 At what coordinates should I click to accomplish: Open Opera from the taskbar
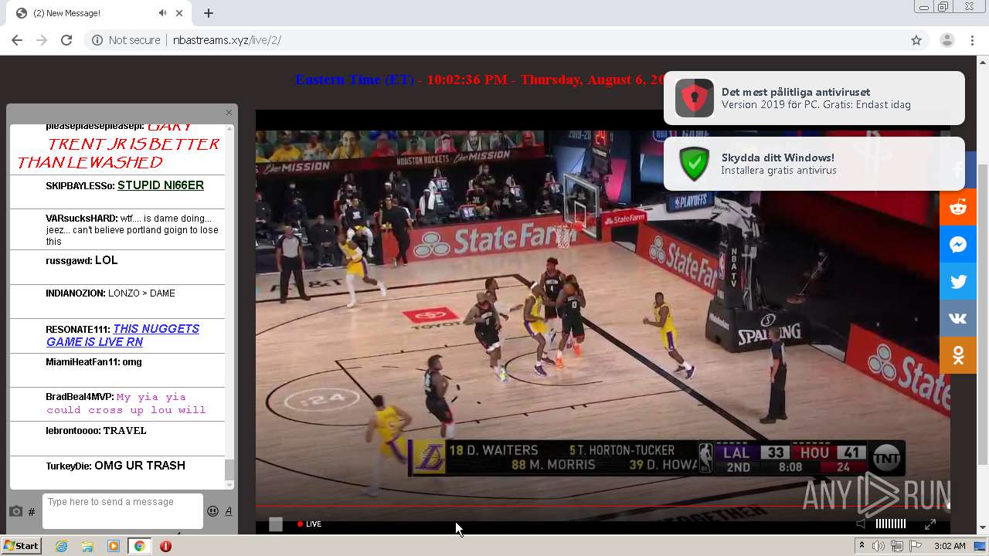[x=165, y=546]
